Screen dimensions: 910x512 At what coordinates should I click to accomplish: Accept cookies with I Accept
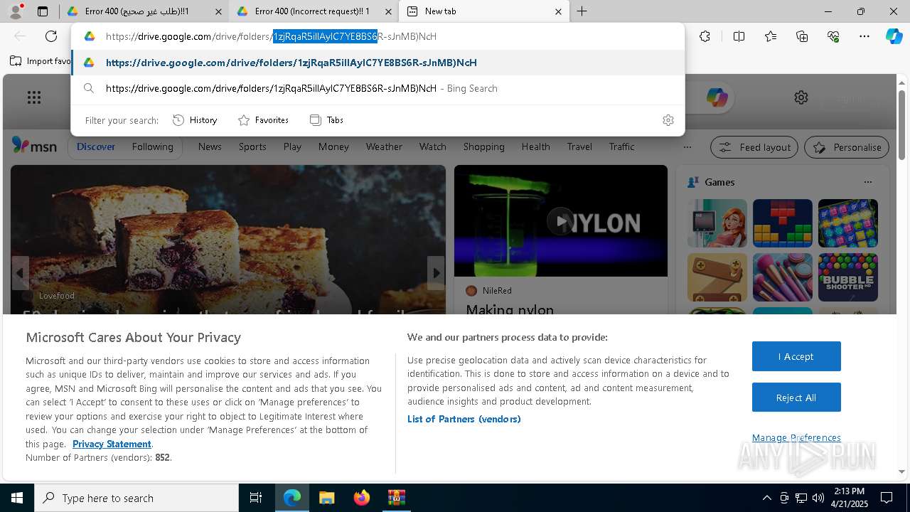pos(796,356)
